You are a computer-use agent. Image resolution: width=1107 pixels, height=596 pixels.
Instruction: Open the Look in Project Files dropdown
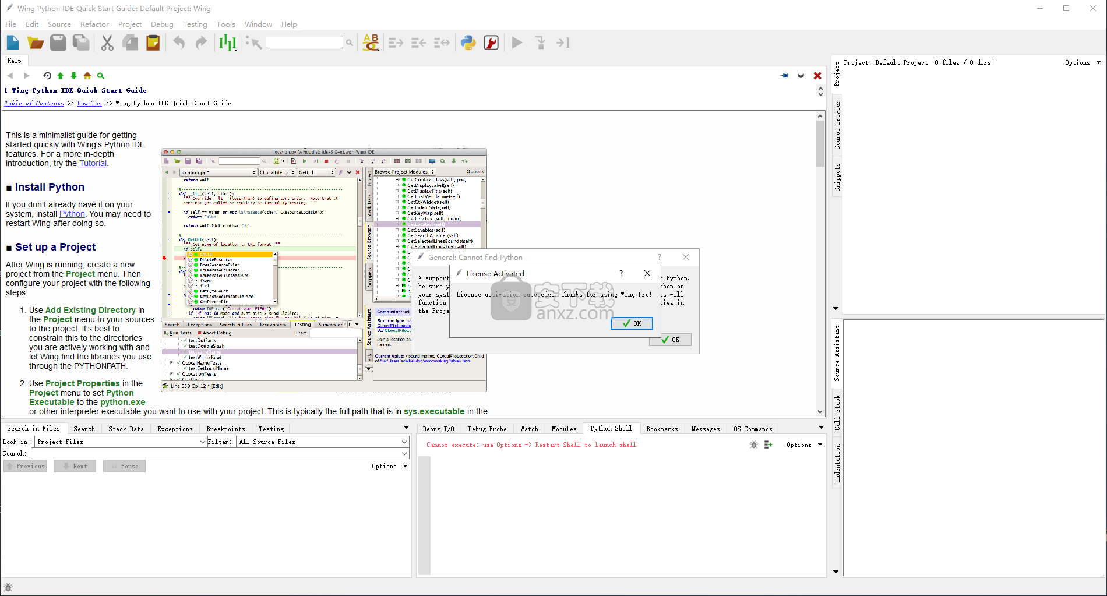coord(121,442)
